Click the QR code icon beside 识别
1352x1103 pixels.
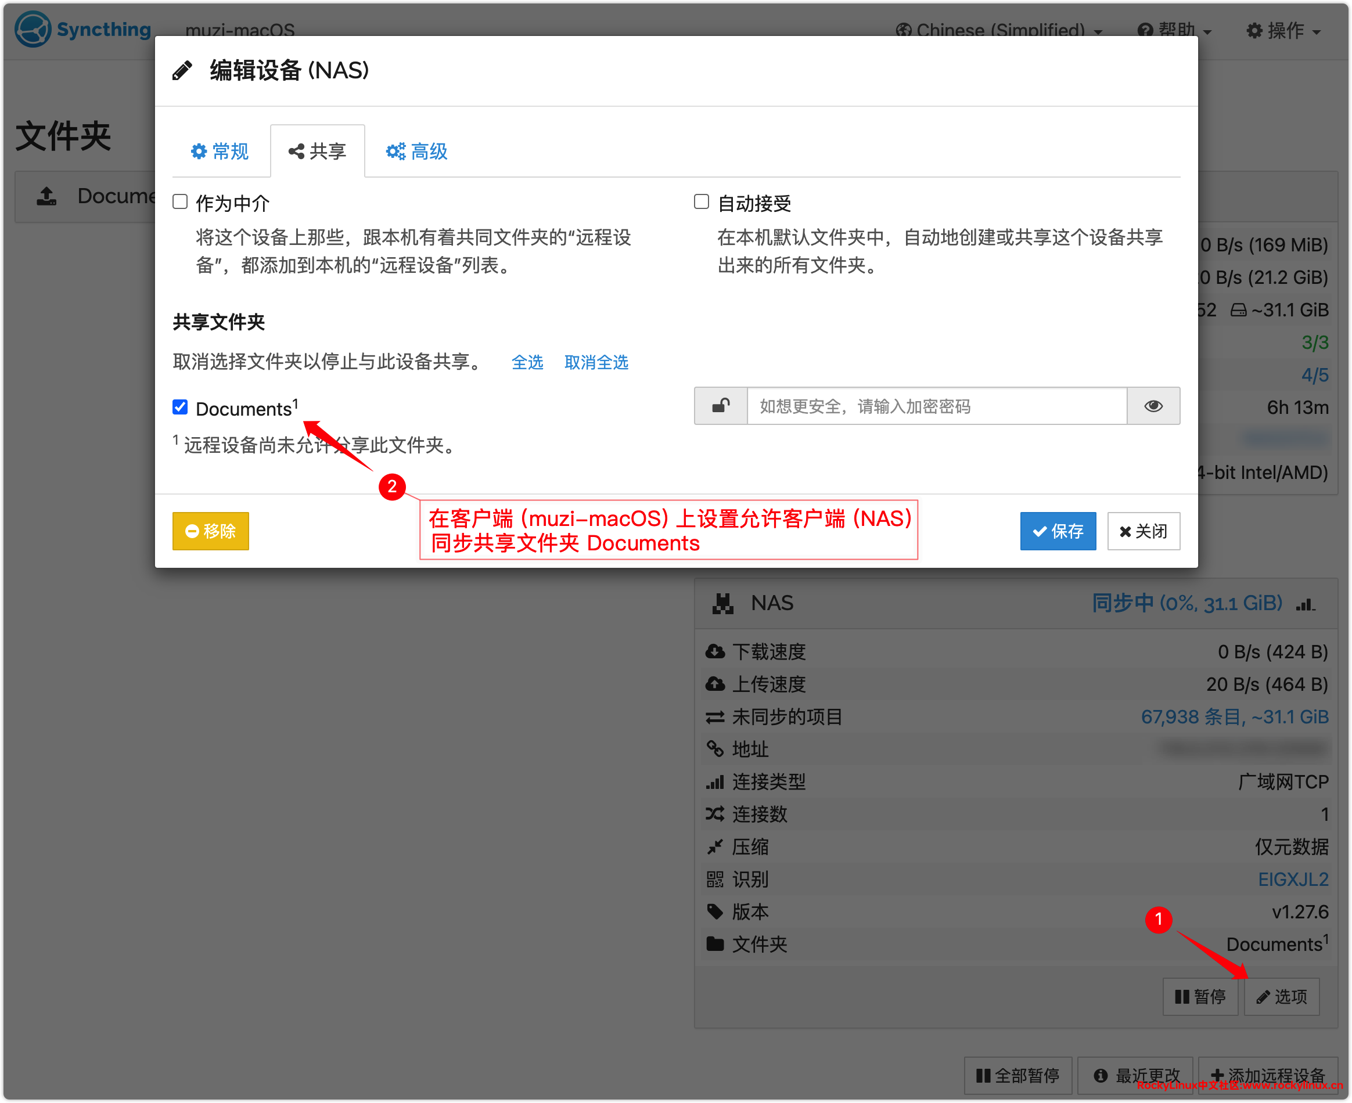click(715, 879)
